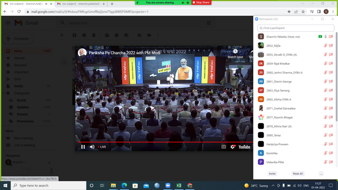Click the muted mic icon for Kanishka

click(325, 153)
